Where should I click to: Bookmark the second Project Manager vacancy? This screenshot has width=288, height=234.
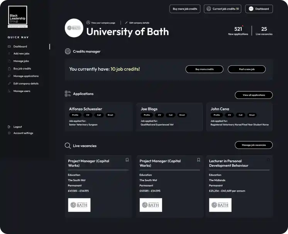click(198, 160)
